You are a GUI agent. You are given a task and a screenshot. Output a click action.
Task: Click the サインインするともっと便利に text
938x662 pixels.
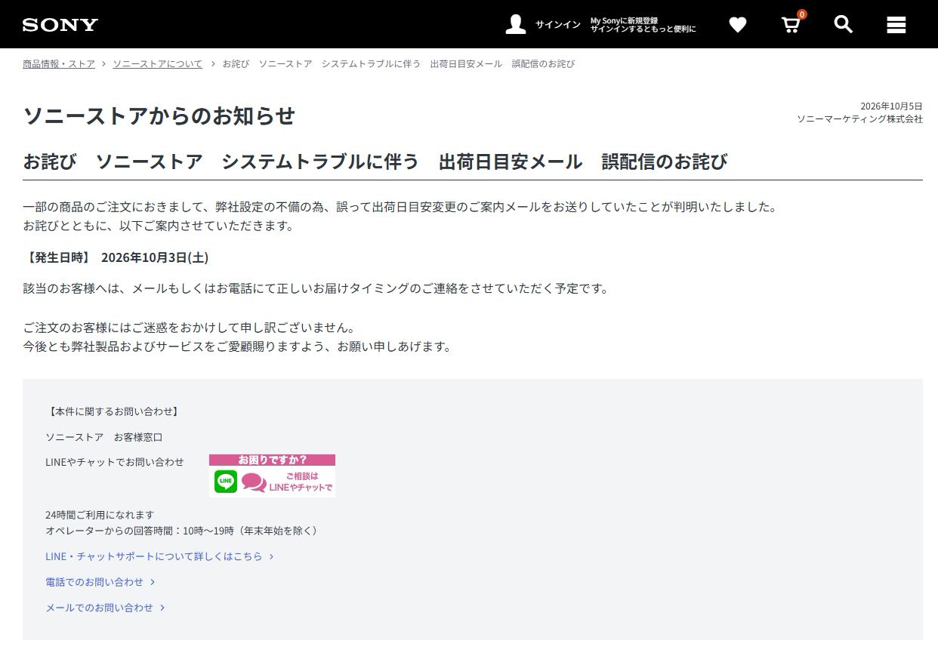point(643,29)
